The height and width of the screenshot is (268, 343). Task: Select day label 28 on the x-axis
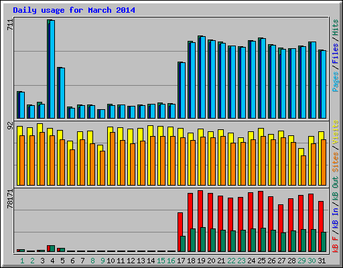(x=291, y=261)
